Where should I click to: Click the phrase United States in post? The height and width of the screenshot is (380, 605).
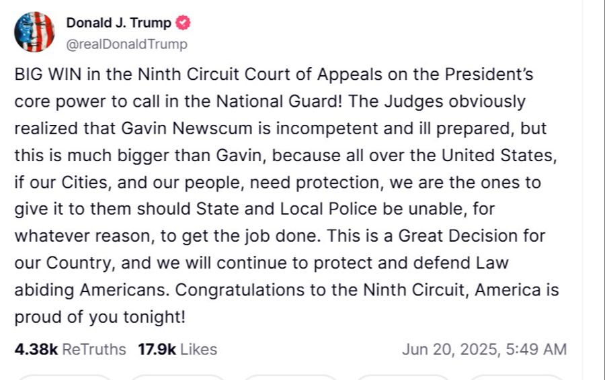tap(499, 155)
